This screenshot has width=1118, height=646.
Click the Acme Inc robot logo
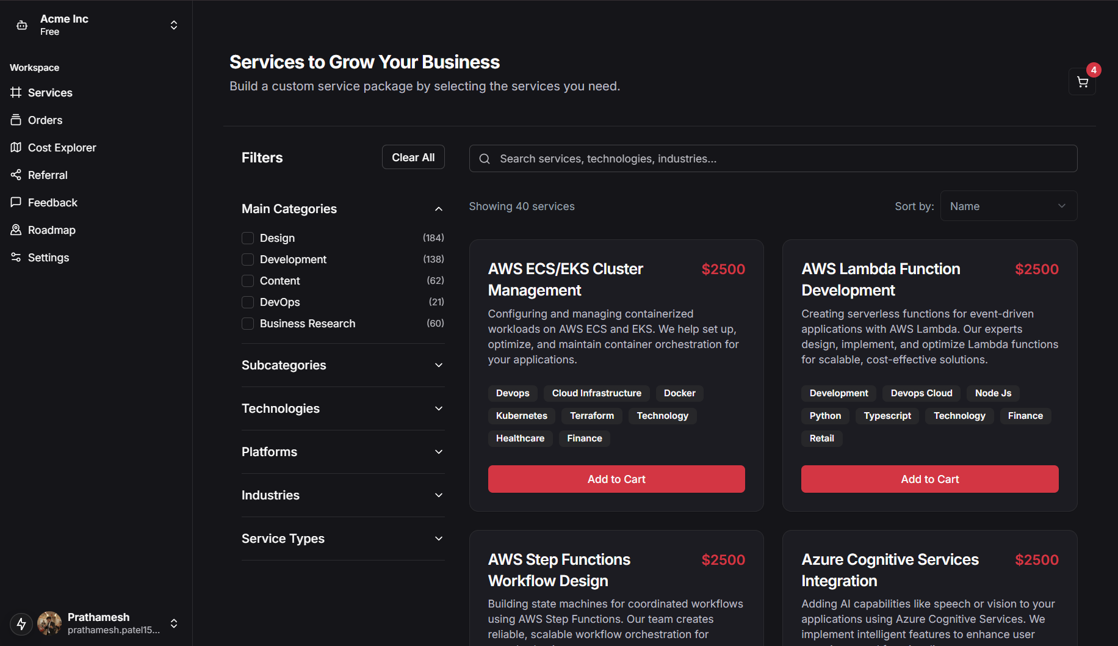22,25
